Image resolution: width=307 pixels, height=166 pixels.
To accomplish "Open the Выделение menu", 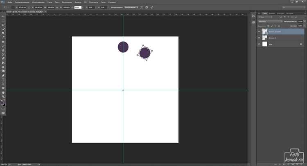I will point(67,2).
